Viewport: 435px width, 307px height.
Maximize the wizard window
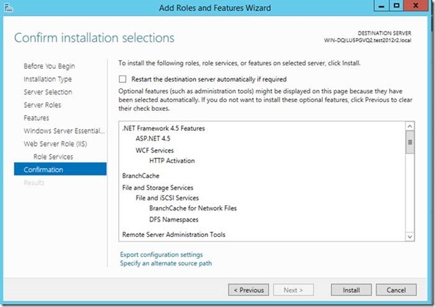point(396,6)
